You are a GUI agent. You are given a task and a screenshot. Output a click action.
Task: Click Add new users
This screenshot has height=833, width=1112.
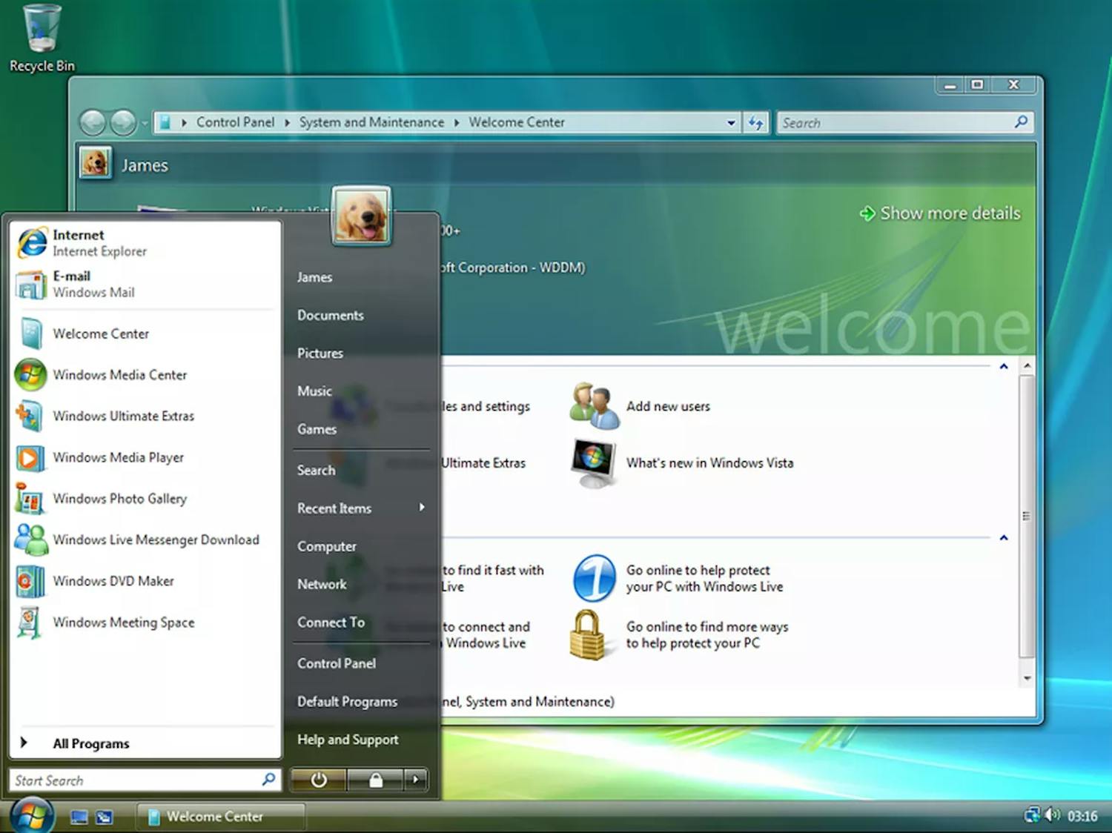click(668, 406)
